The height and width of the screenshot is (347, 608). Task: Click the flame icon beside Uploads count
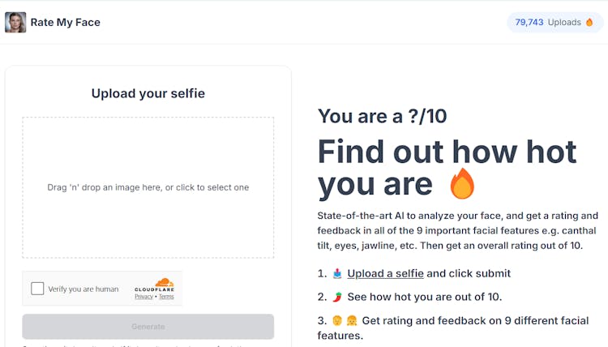click(589, 22)
